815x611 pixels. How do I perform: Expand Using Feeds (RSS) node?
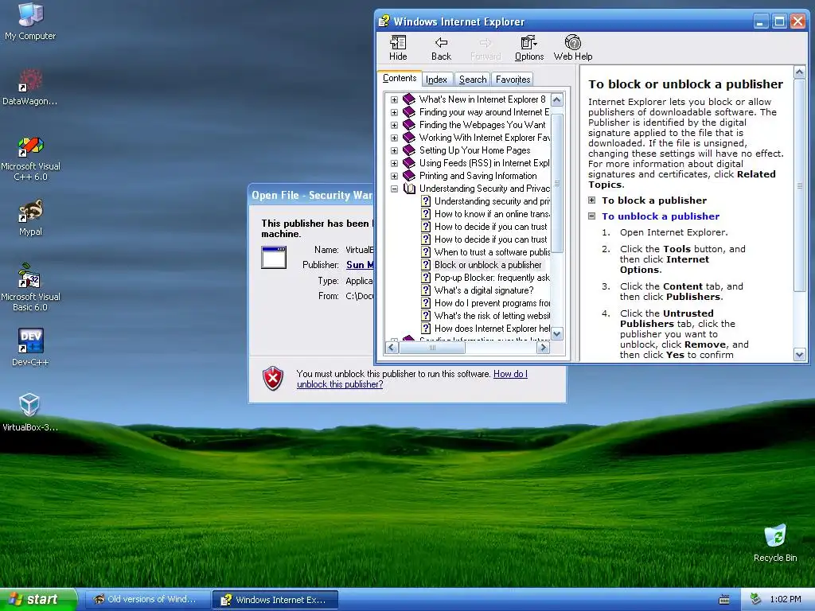point(394,163)
